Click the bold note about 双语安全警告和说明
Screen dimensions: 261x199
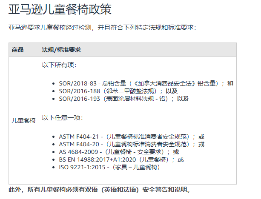[99, 190]
